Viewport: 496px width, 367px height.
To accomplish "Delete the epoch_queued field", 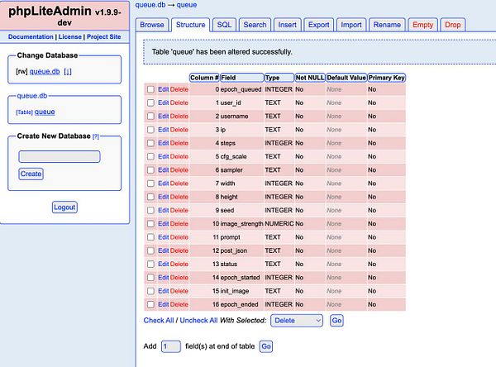I will point(179,89).
